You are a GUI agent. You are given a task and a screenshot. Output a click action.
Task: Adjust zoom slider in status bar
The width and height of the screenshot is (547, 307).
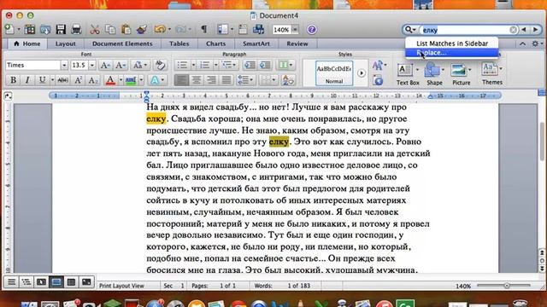click(x=507, y=286)
